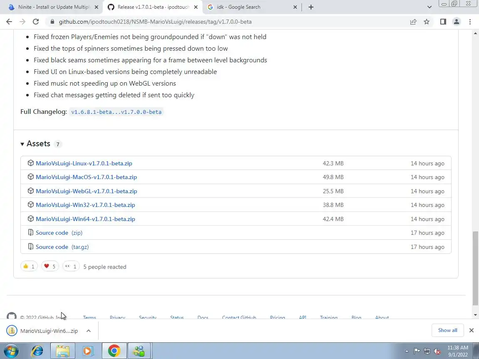This screenshot has width=479, height=359.
Task: Open the v1.6.8.1-beta...v1.7.0.0-beta changelog link
Action: coord(116,112)
